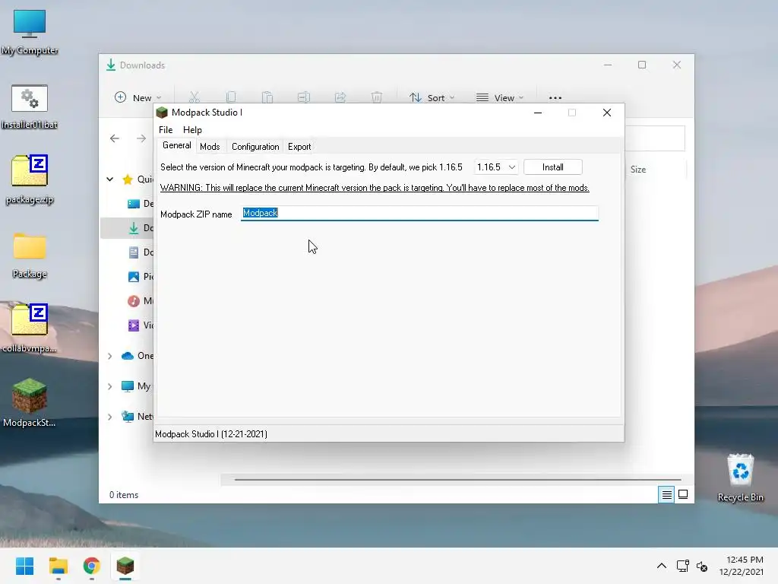Open the Windows Start menu
The height and width of the screenshot is (584, 778).
pyautogui.click(x=25, y=566)
